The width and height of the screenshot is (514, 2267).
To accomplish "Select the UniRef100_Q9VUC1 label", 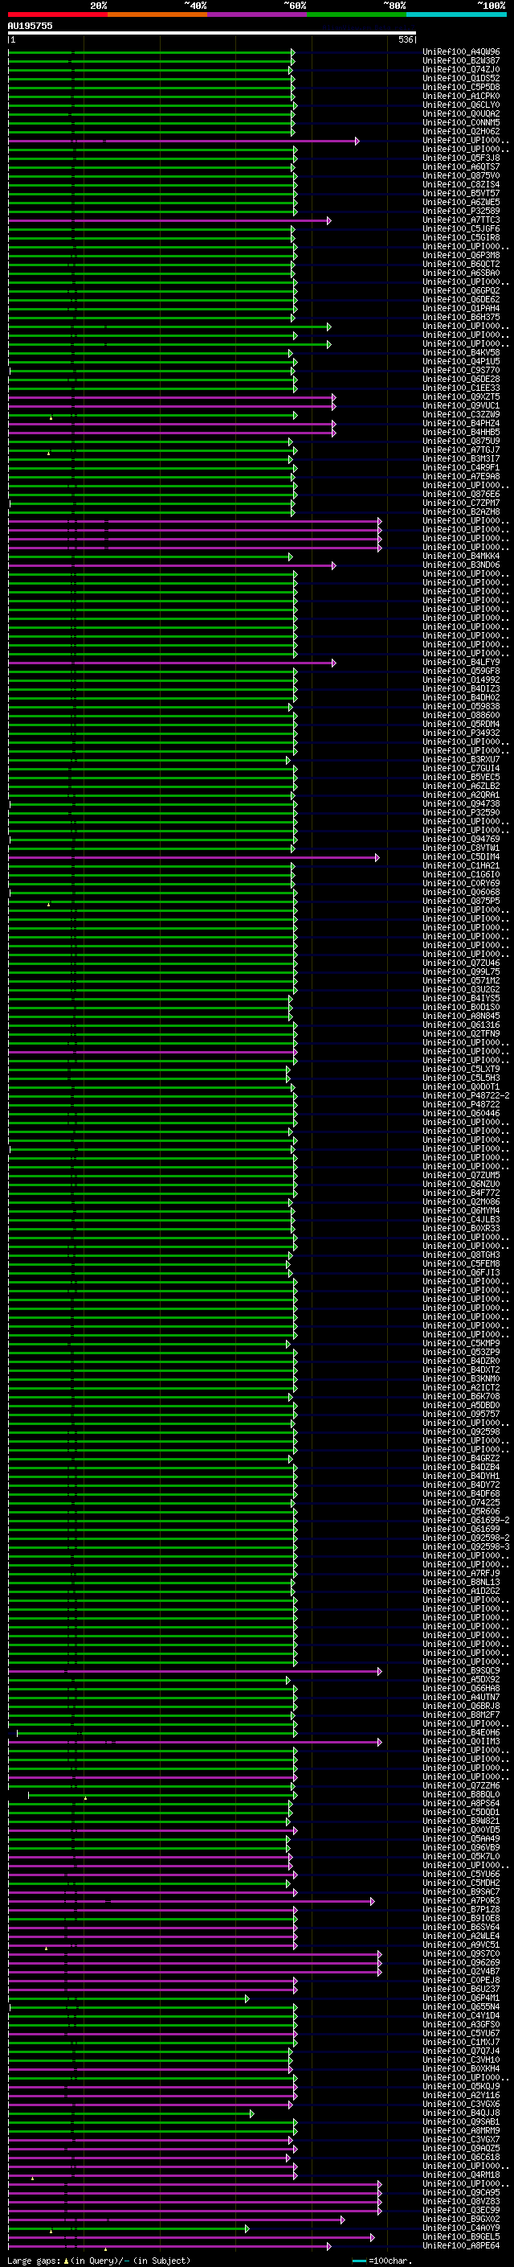I will [461, 405].
